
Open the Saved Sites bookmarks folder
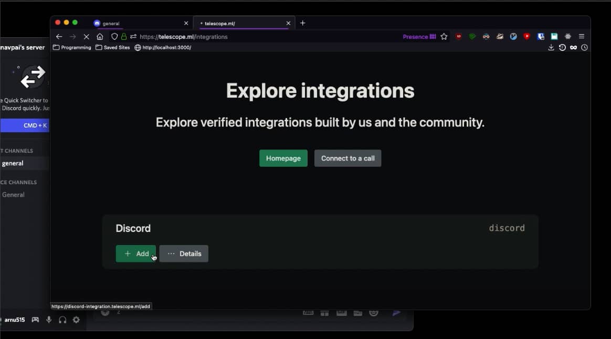113,48
